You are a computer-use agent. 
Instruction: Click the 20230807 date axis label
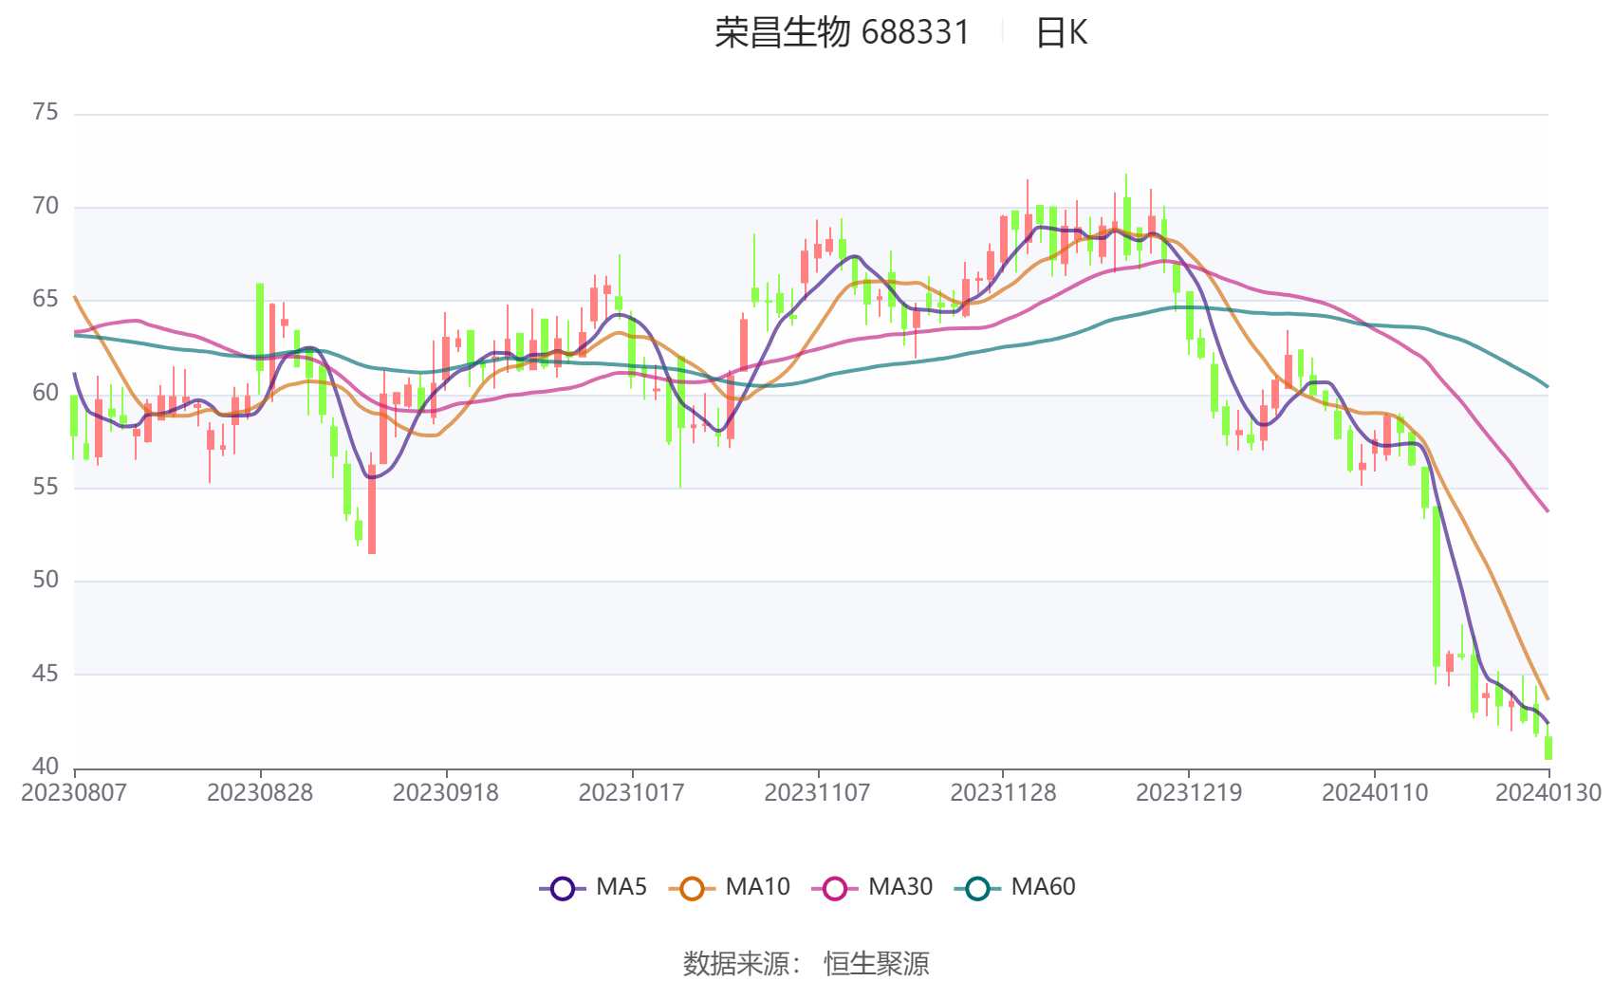pos(74,792)
